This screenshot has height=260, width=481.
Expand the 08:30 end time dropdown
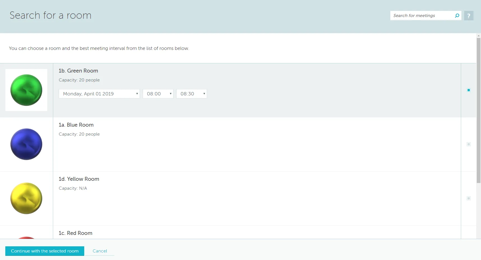click(x=191, y=94)
